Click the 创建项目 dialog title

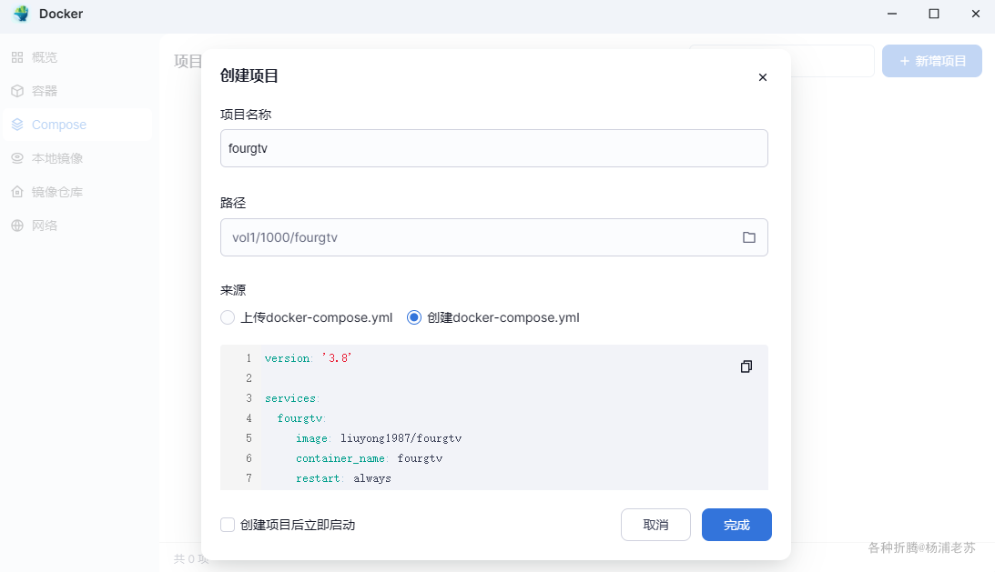249,75
